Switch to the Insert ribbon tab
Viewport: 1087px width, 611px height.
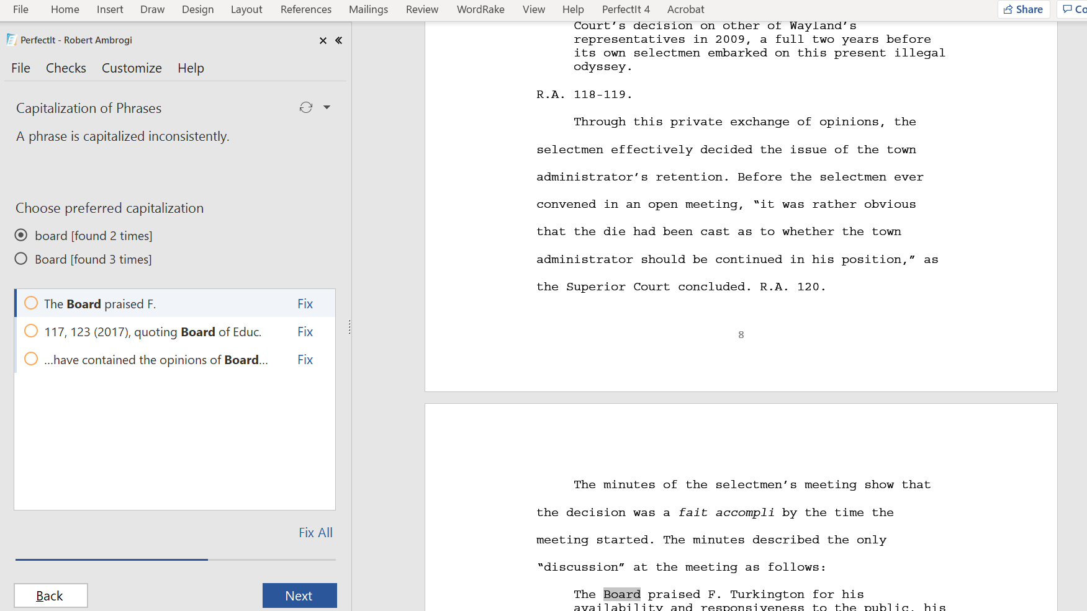(x=110, y=9)
